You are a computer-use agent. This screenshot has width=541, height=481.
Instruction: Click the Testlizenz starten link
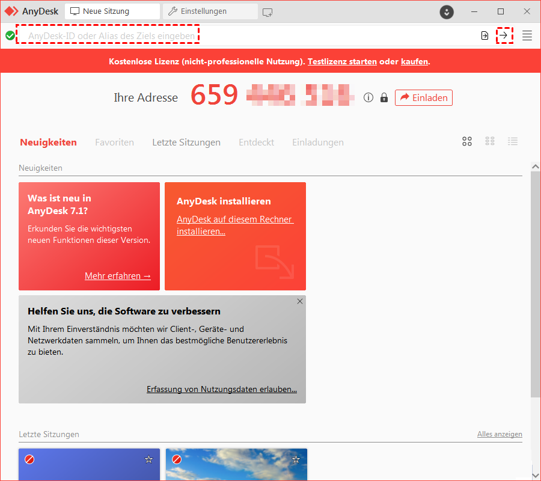(x=342, y=61)
